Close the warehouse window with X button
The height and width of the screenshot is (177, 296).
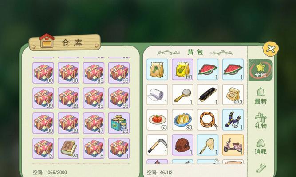tap(271, 49)
